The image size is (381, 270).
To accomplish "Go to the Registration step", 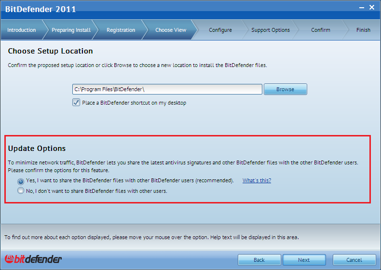I will tap(121, 30).
